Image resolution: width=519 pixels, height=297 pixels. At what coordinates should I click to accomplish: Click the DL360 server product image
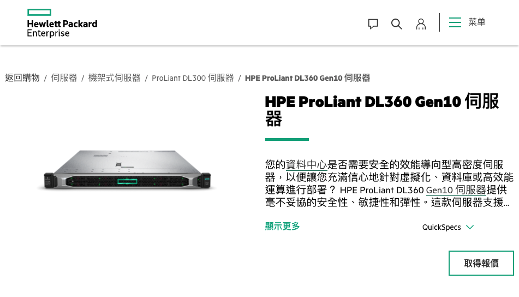click(127, 170)
